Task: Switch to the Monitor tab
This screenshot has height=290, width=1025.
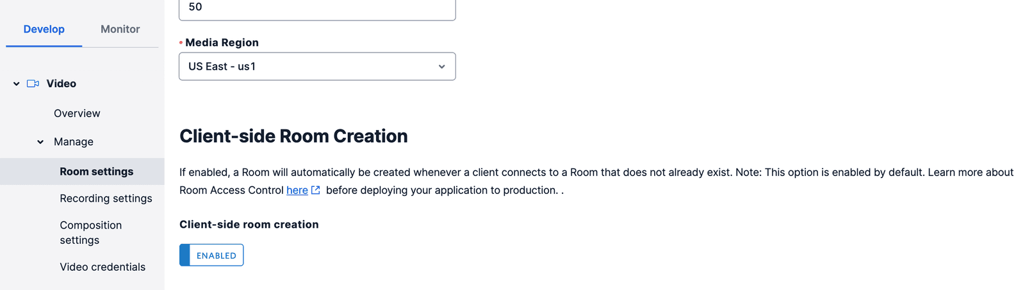Action: pyautogui.click(x=120, y=29)
